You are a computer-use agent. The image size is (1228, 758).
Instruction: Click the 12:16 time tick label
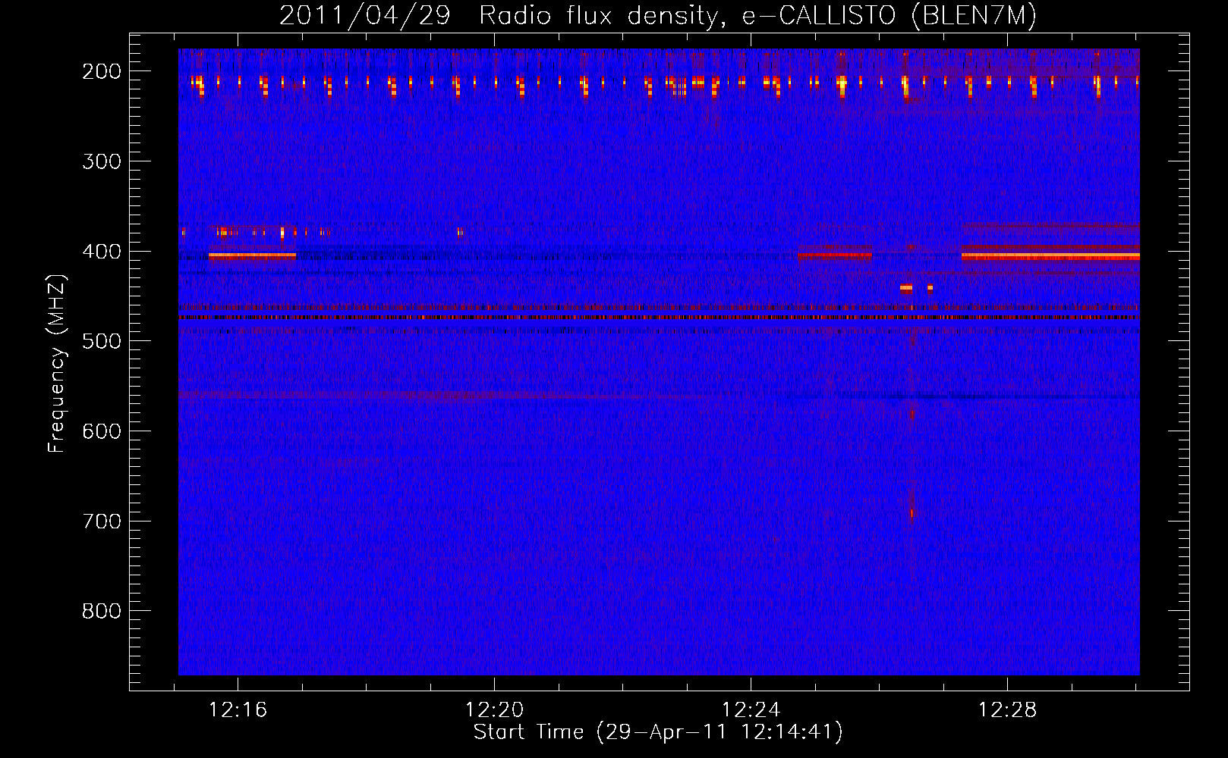click(238, 710)
